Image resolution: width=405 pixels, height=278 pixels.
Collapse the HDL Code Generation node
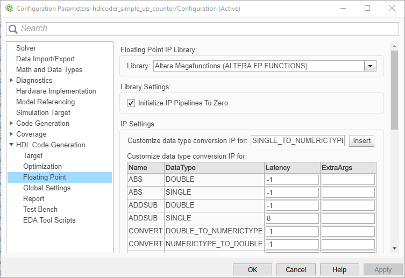12,145
